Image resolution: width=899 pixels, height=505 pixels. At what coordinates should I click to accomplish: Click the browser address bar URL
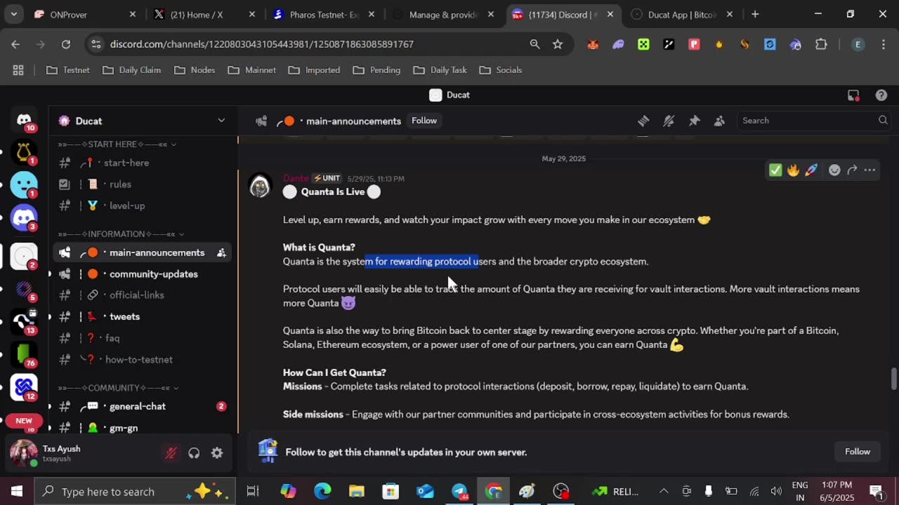pyautogui.click(x=261, y=44)
